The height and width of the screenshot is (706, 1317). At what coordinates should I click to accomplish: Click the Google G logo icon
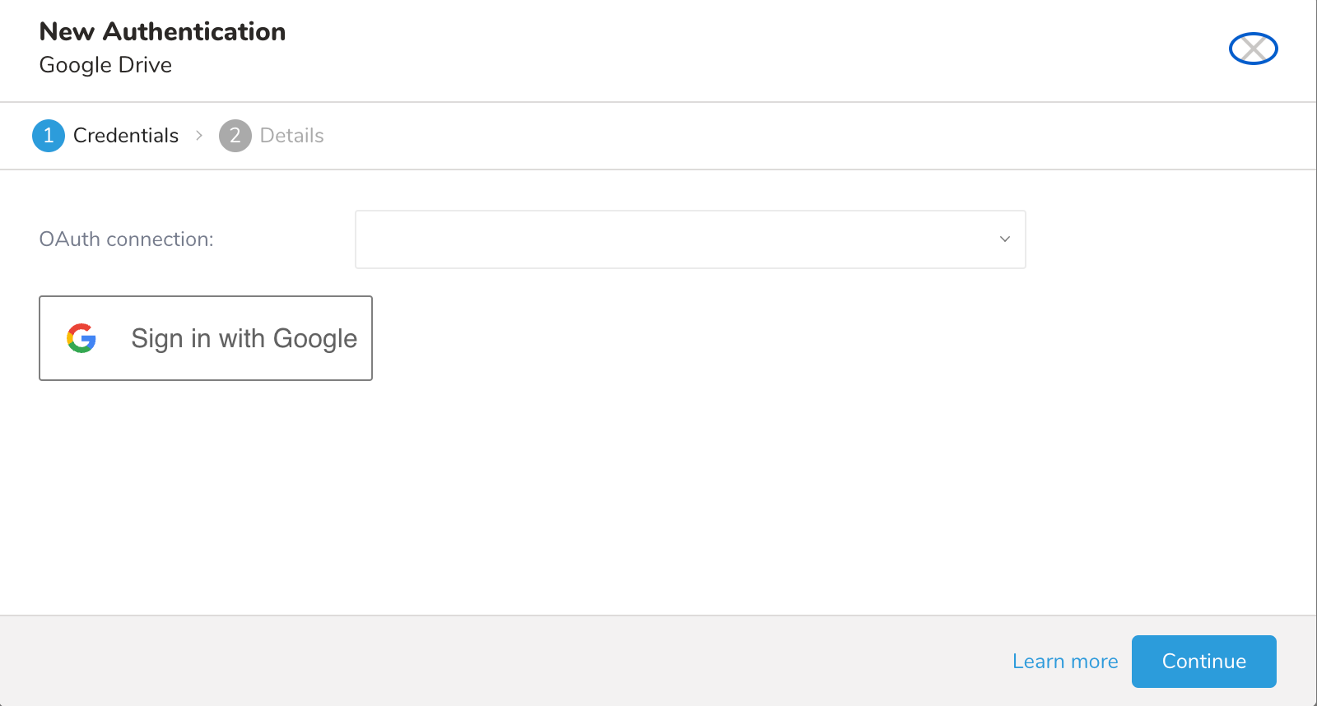click(x=81, y=338)
